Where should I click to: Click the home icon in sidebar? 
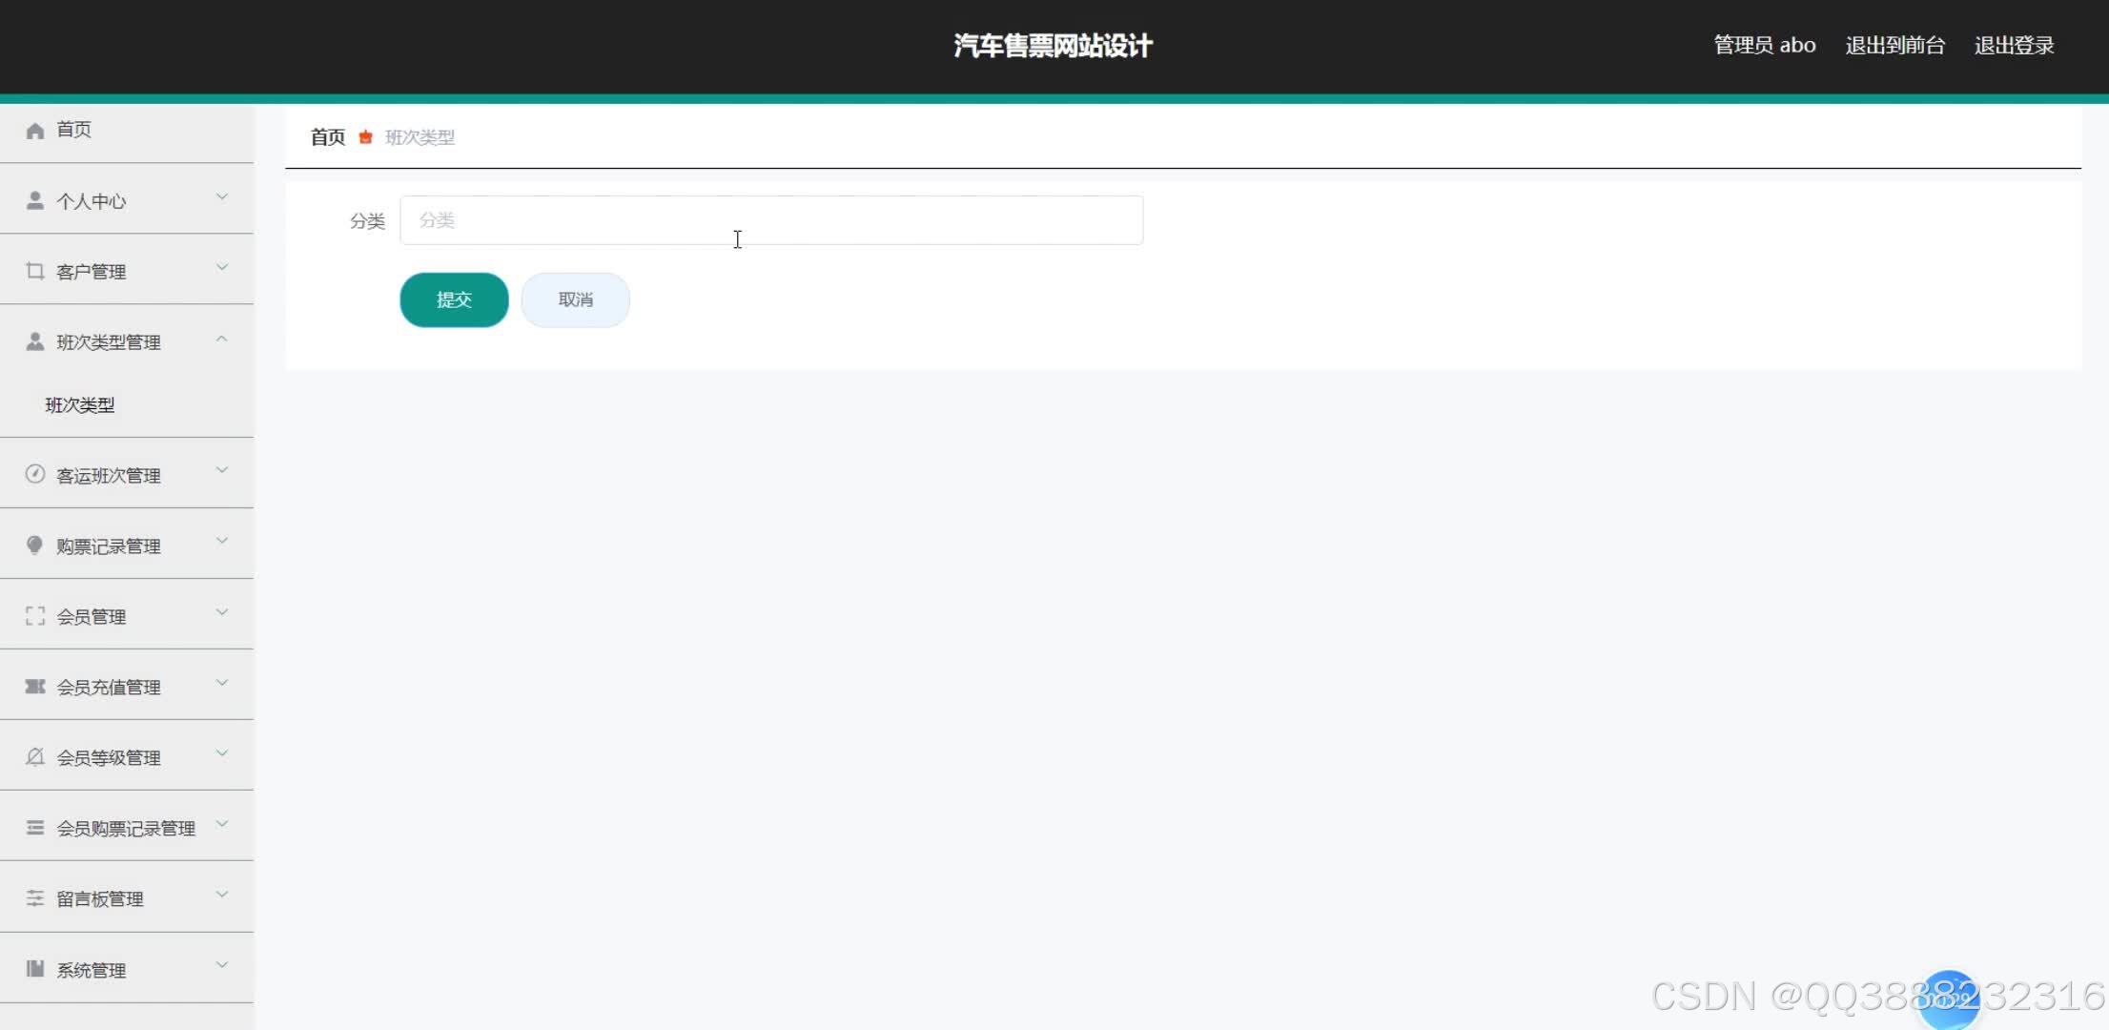pos(35,131)
